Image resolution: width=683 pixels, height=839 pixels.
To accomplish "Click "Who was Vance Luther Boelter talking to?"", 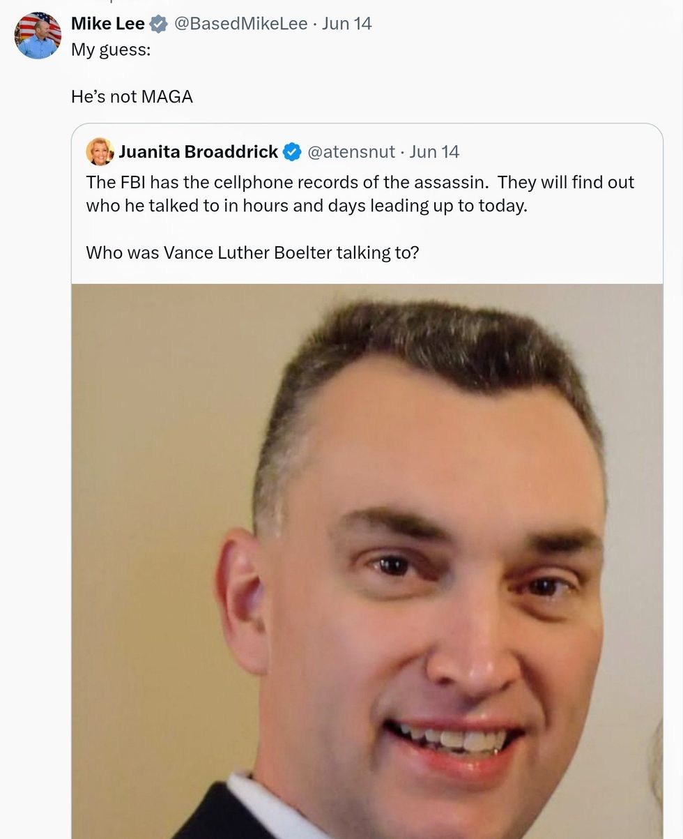I will coord(252,252).
